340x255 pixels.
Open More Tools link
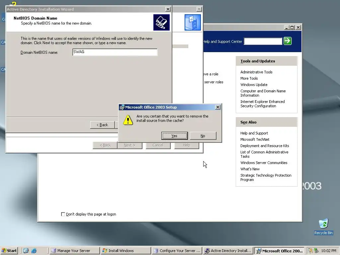tap(249, 78)
